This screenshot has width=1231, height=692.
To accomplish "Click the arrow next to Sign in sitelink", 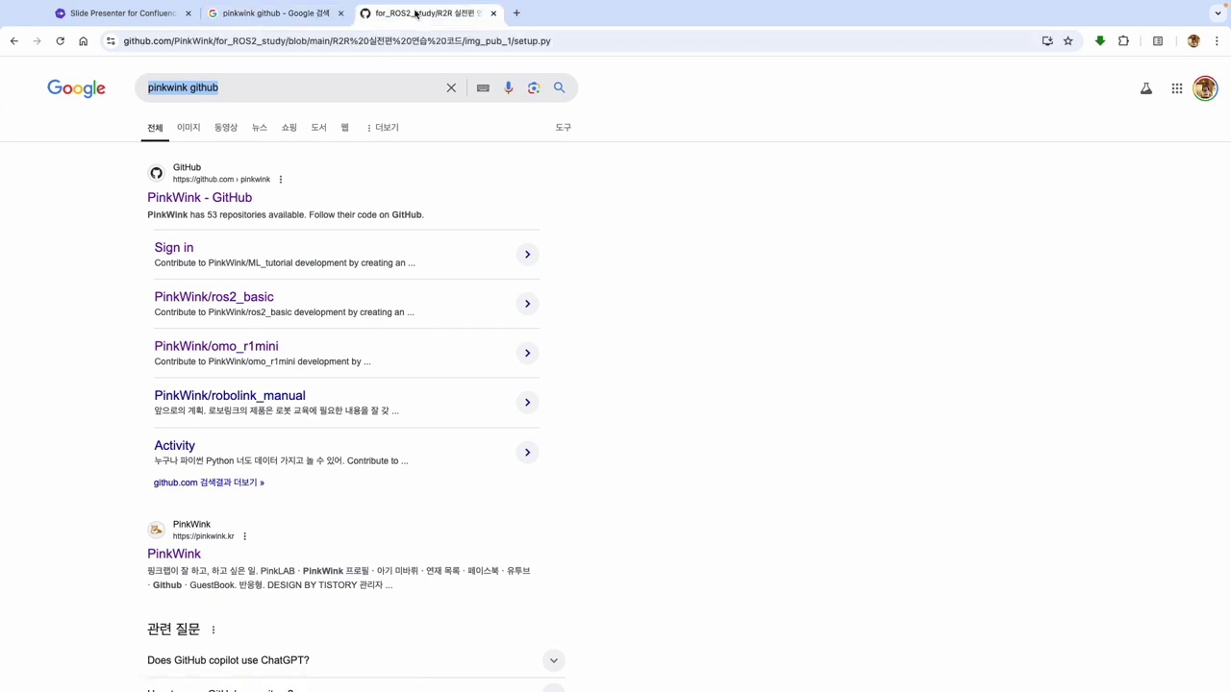I will click(527, 255).
